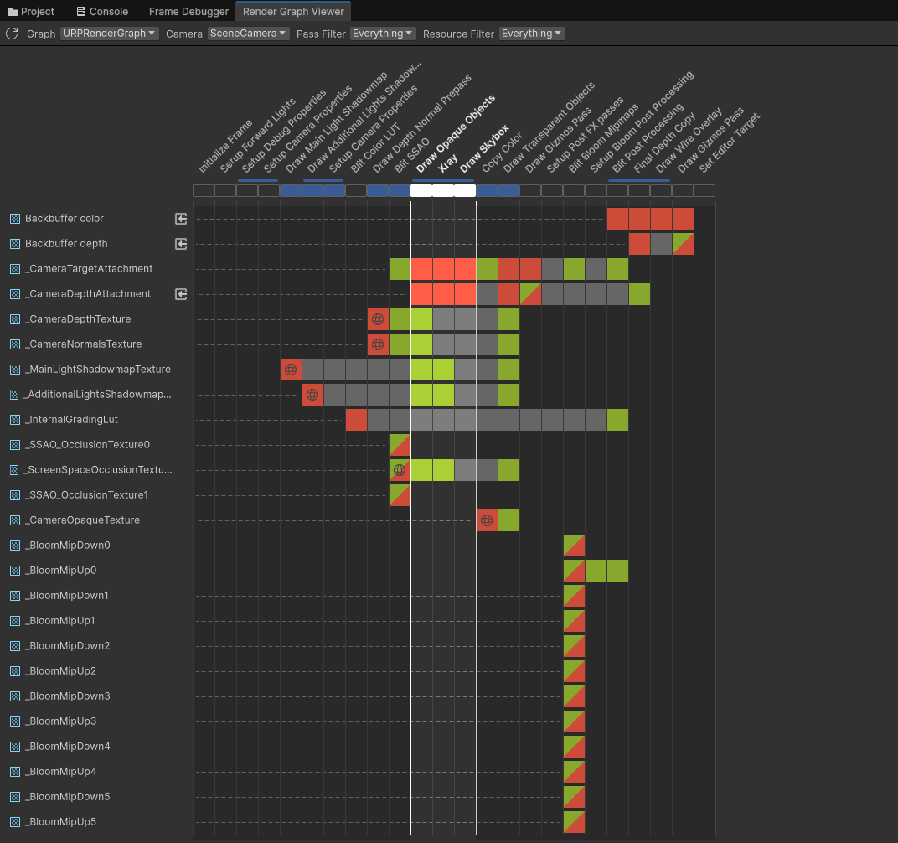898x843 pixels.
Task: Open the Resource Filter Everything dropdown
Action: 532,34
